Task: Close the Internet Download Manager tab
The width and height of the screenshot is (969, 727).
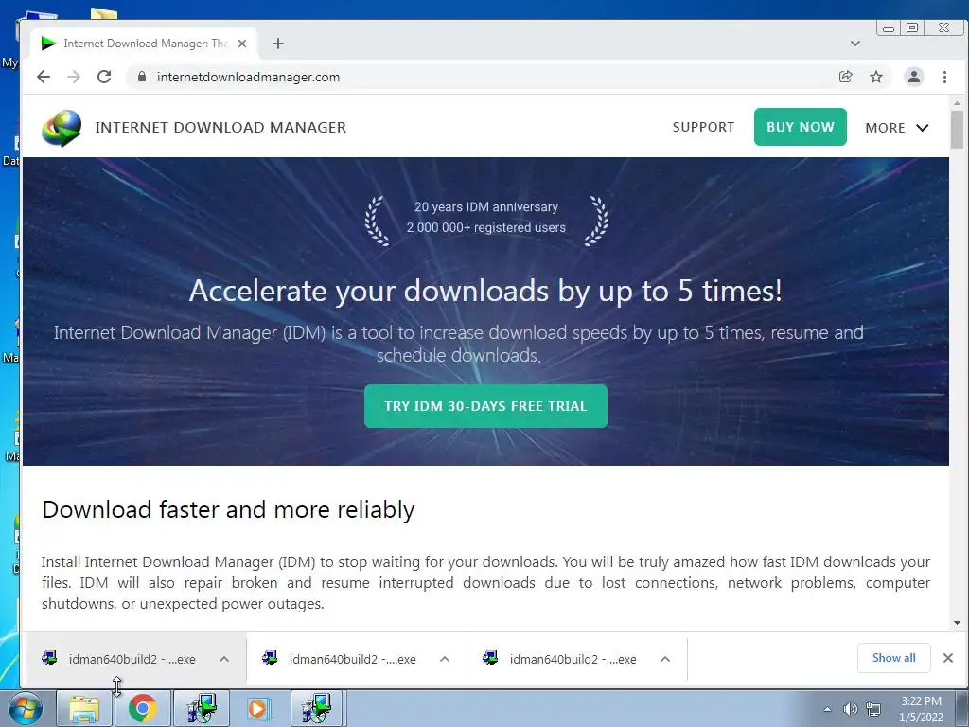Action: [242, 44]
